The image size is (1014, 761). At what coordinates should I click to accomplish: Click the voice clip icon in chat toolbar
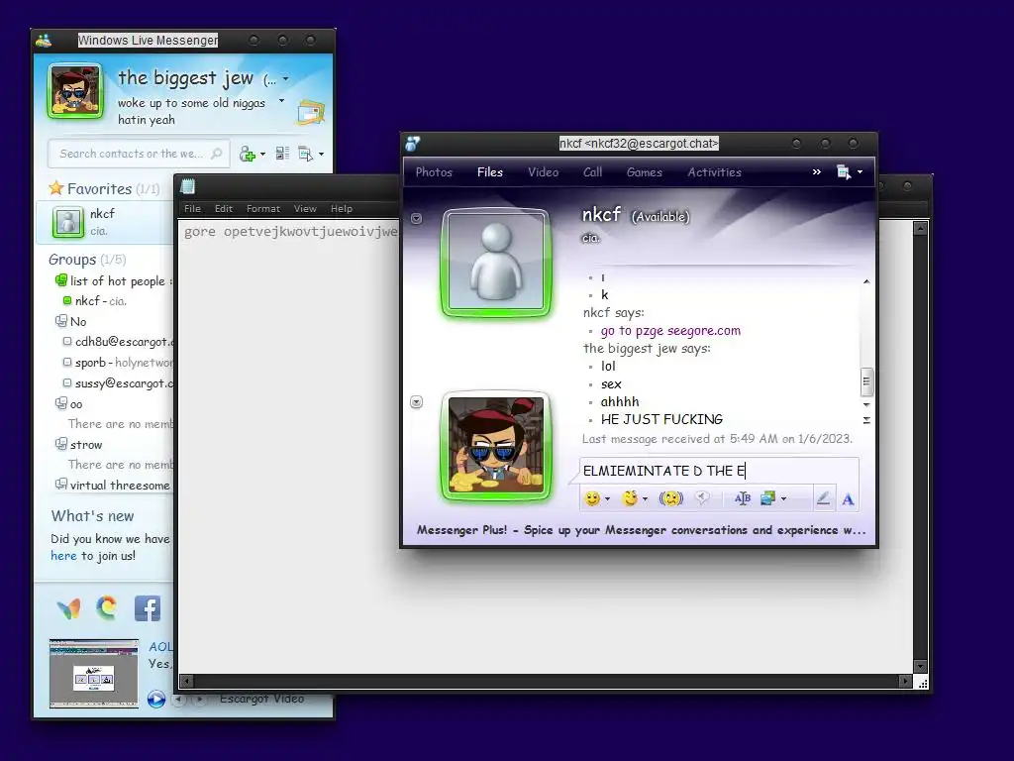coord(702,498)
